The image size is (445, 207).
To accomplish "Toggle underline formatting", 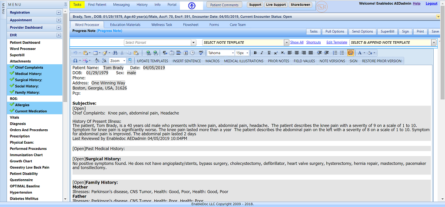I will pyautogui.click(x=269, y=53).
